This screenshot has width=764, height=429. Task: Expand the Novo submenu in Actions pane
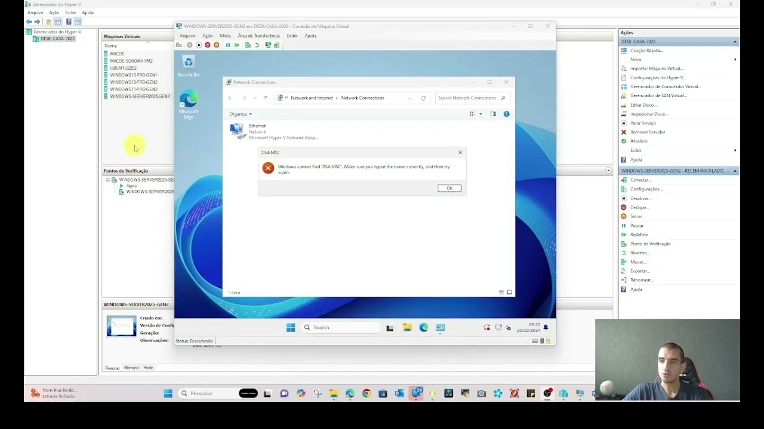[x=735, y=60]
